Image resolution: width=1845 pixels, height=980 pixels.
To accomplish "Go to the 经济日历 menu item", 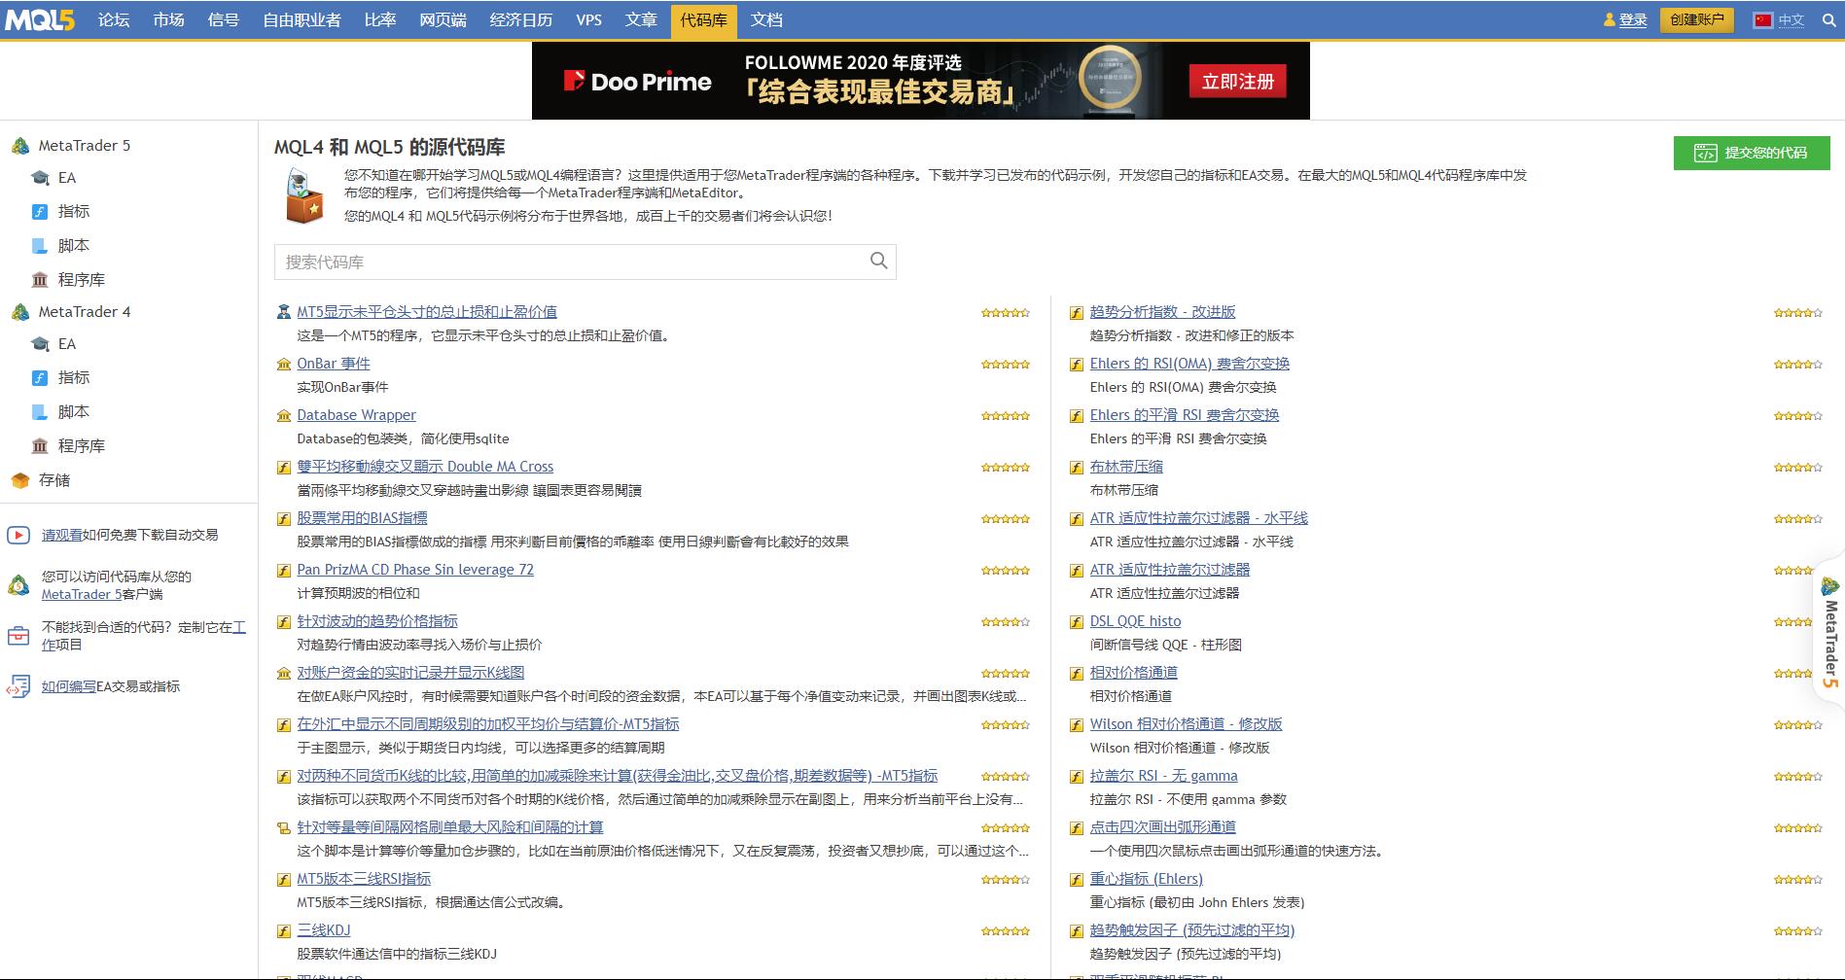I will pyautogui.click(x=520, y=20).
